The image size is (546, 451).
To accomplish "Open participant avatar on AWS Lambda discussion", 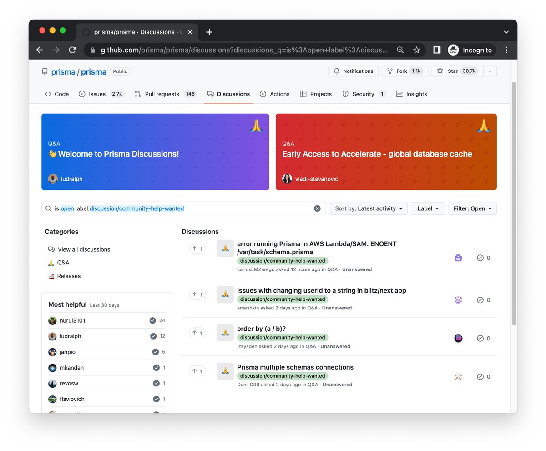I will [458, 258].
